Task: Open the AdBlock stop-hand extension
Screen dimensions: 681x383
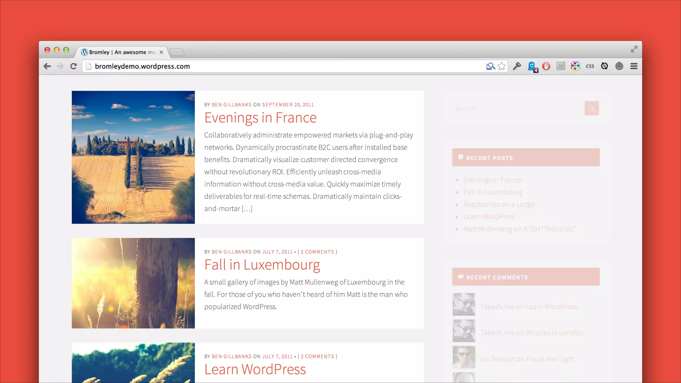Action: (546, 66)
